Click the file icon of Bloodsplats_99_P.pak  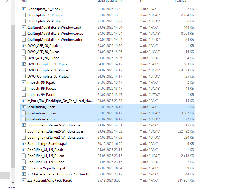pyautogui.click(x=24, y=9)
